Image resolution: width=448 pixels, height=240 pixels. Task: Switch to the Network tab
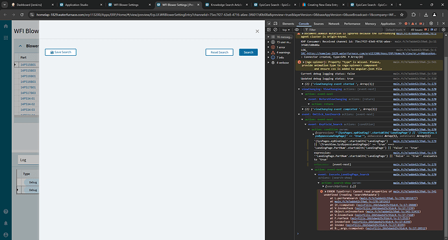point(334,24)
